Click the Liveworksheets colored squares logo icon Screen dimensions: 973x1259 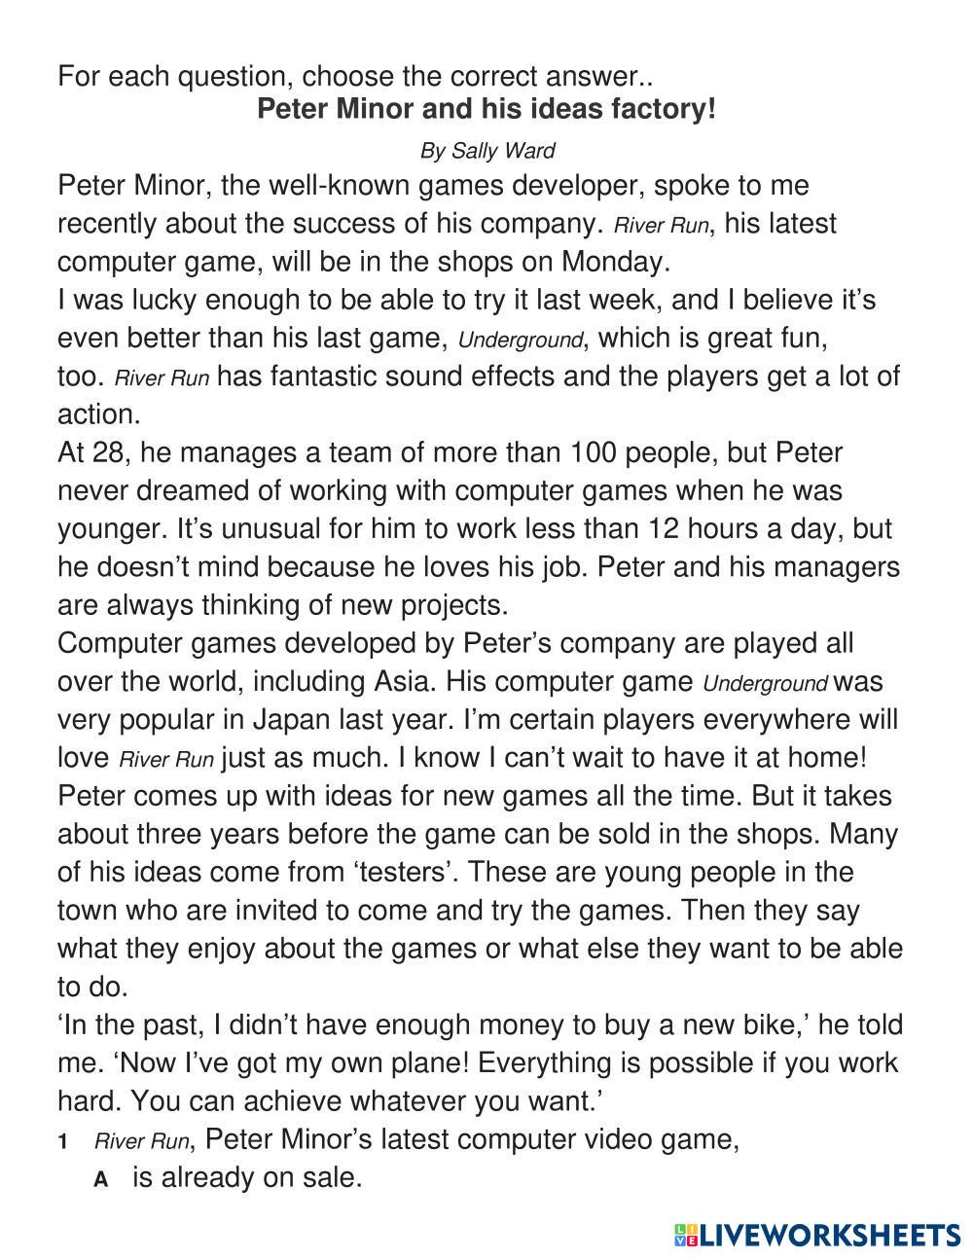685,1236
